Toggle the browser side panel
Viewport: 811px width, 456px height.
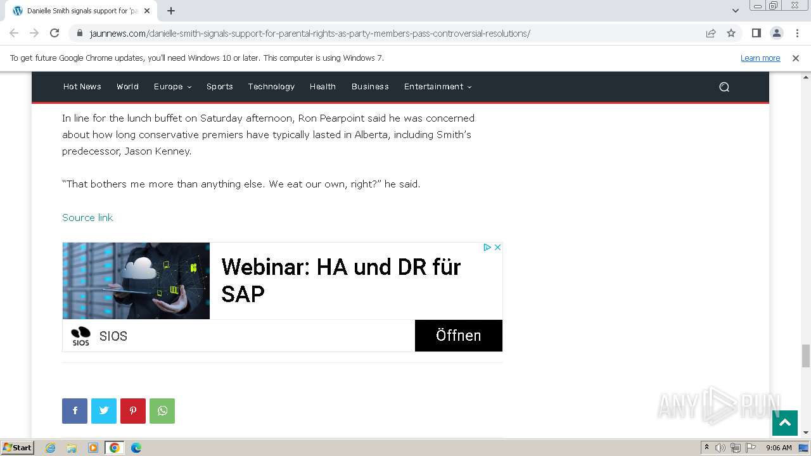pyautogui.click(x=756, y=33)
